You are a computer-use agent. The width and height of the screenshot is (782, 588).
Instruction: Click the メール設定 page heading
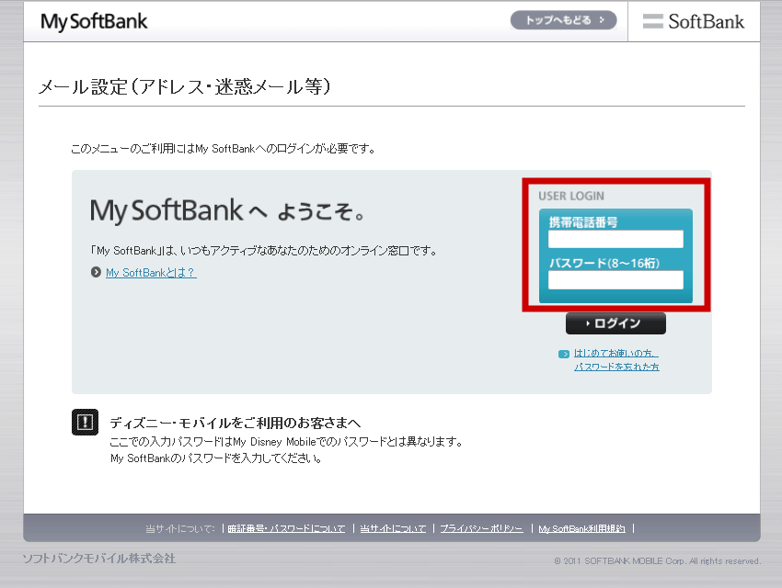coord(185,86)
